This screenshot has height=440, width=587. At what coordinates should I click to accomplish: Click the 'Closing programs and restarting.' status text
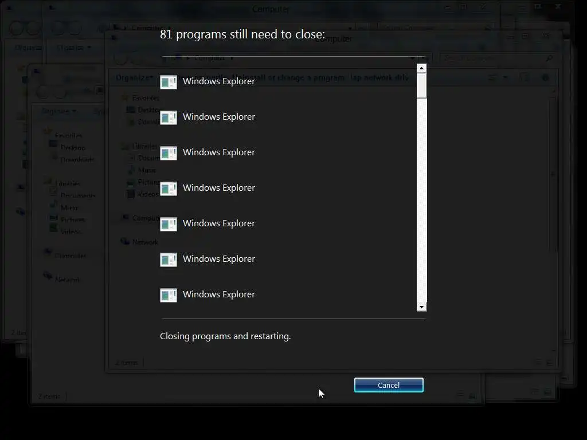[x=225, y=336]
